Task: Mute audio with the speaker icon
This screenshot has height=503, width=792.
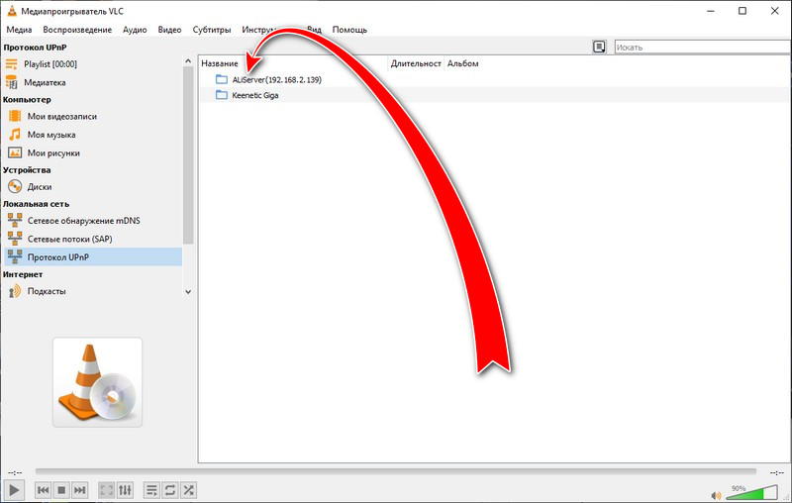Action: click(716, 496)
